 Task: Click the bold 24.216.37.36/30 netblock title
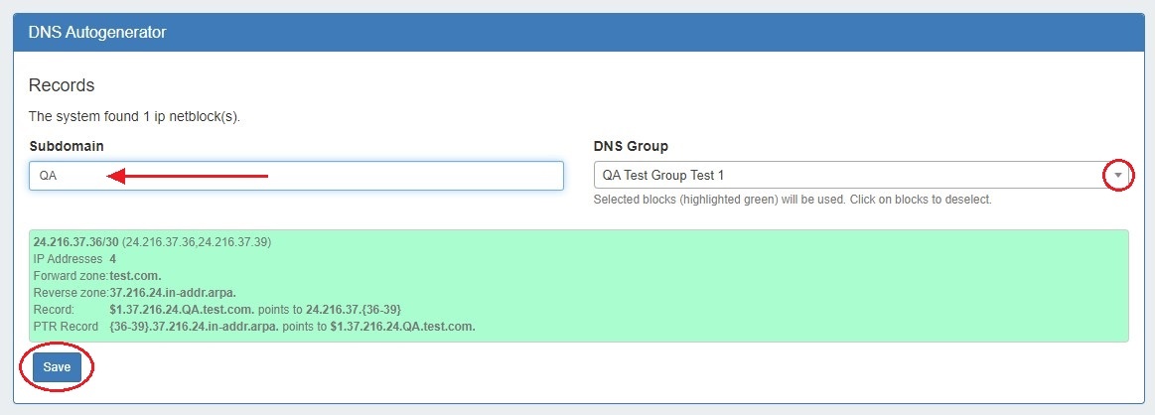click(x=75, y=242)
